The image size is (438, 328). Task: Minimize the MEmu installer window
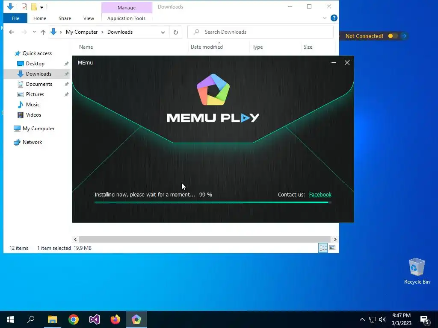coord(334,62)
